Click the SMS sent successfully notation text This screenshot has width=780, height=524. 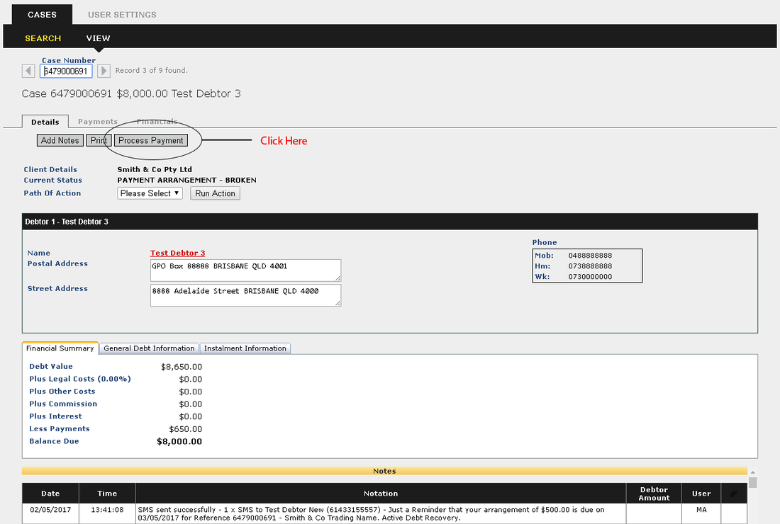coord(371,513)
